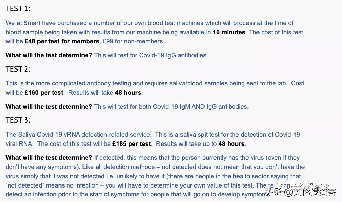Click "48 hours" result time in TEST 3
The image size is (342, 202).
pos(231,144)
